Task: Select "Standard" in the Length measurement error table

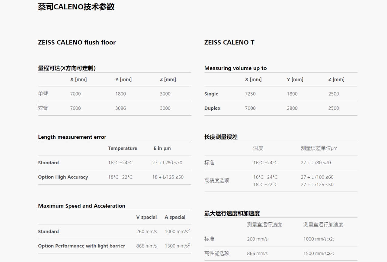Action: [49, 163]
